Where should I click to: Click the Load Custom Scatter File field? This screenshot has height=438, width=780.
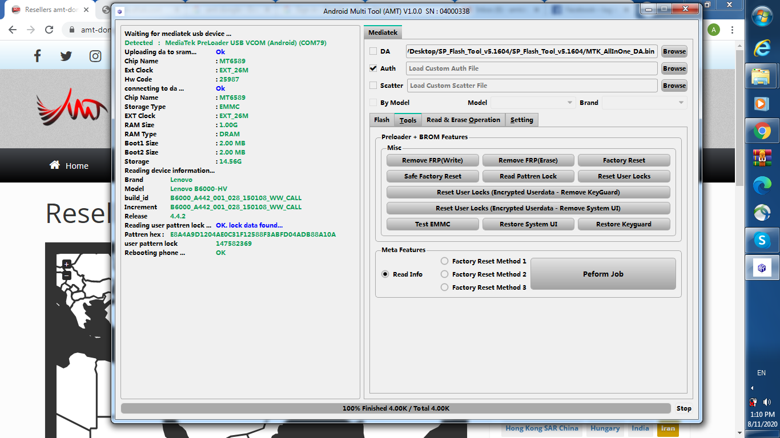[532, 86]
